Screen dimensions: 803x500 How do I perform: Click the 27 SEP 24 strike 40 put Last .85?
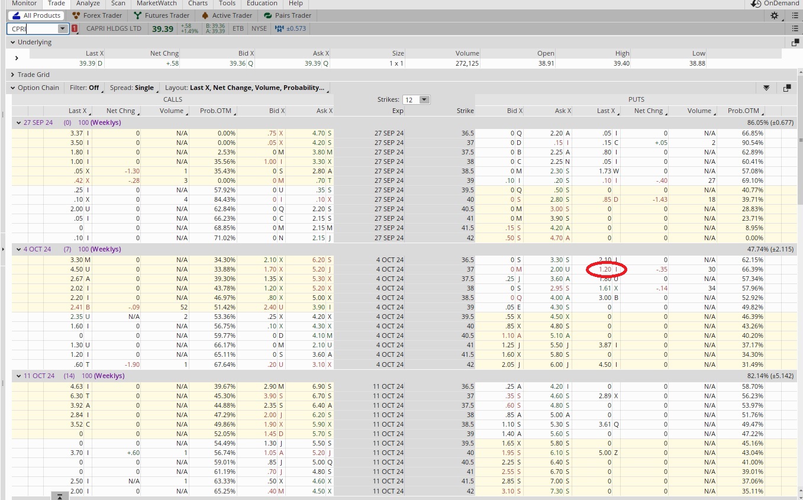(x=605, y=199)
